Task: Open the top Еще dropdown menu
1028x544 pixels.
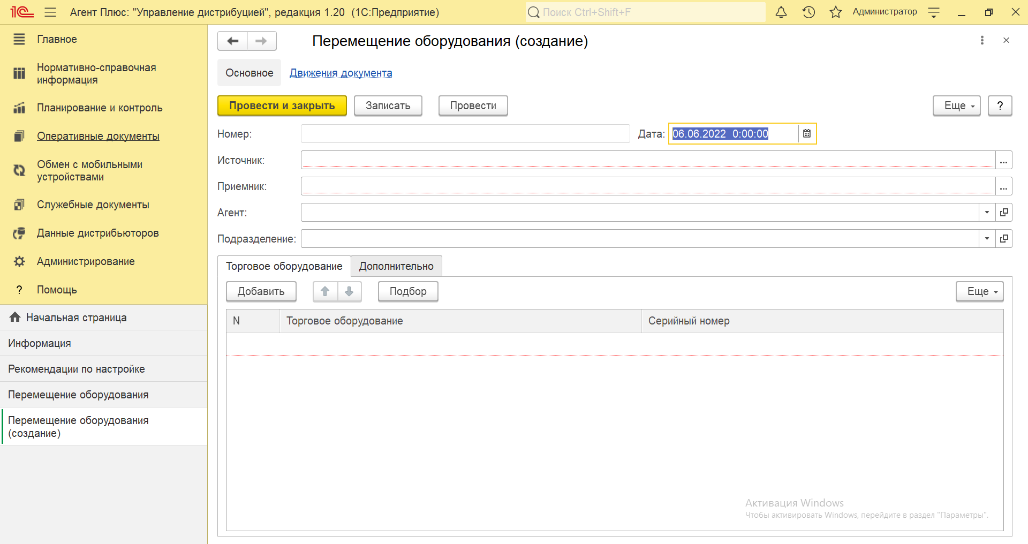Action: [956, 106]
